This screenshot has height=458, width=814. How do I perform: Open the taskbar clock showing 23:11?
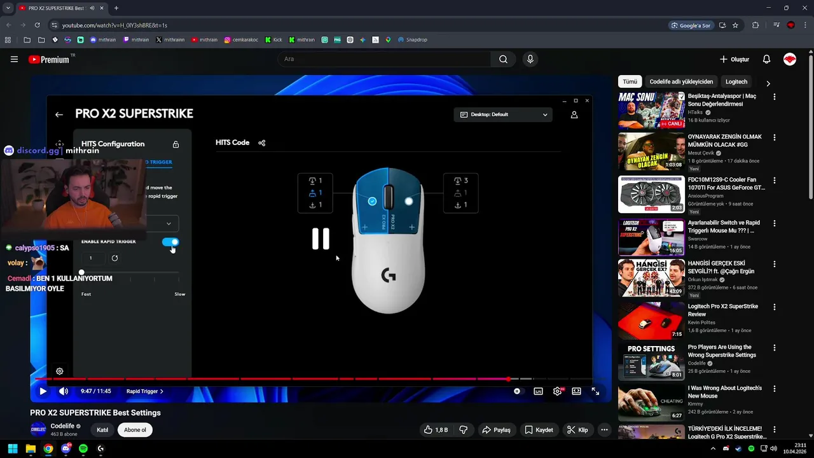795,448
